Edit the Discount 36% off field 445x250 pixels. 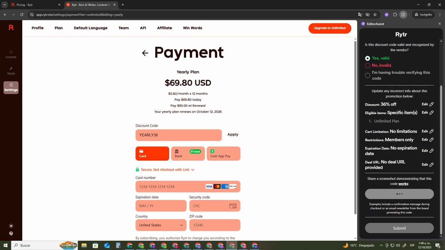(428, 104)
